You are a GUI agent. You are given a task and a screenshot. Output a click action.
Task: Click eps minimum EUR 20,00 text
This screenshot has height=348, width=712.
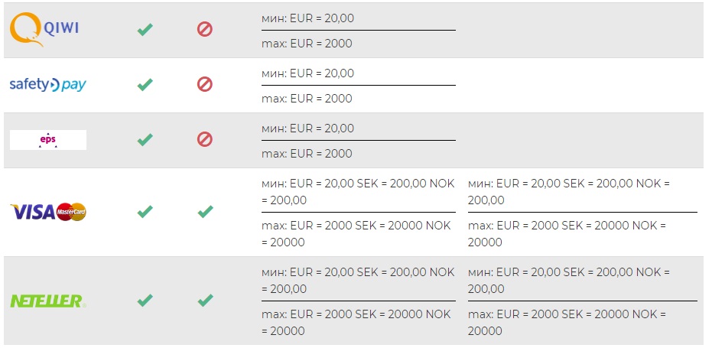tap(308, 128)
